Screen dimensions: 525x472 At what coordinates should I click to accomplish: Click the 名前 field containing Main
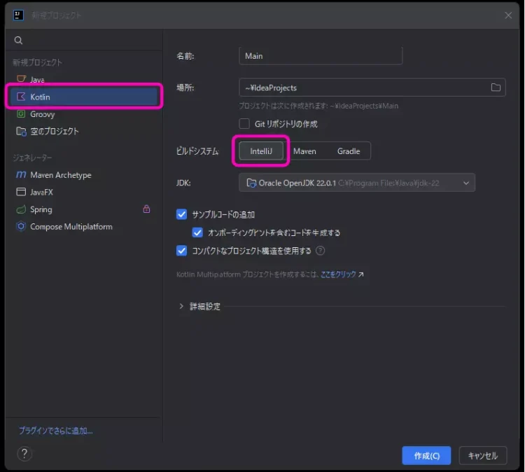321,55
